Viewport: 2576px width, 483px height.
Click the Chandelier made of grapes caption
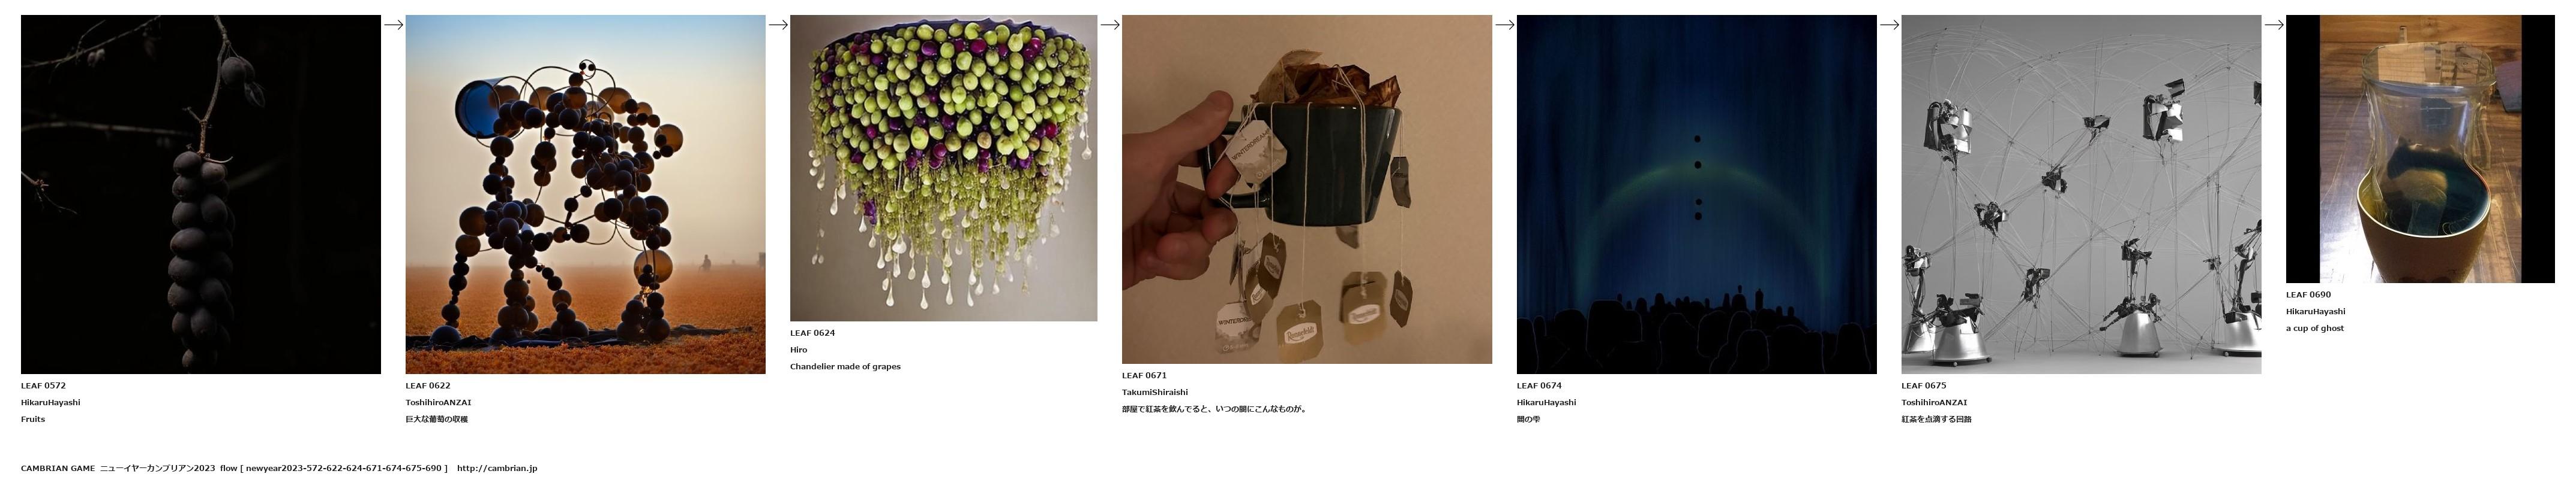[x=845, y=366]
